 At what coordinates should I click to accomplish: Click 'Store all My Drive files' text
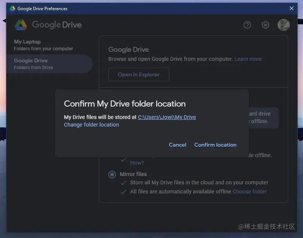(x=199, y=182)
